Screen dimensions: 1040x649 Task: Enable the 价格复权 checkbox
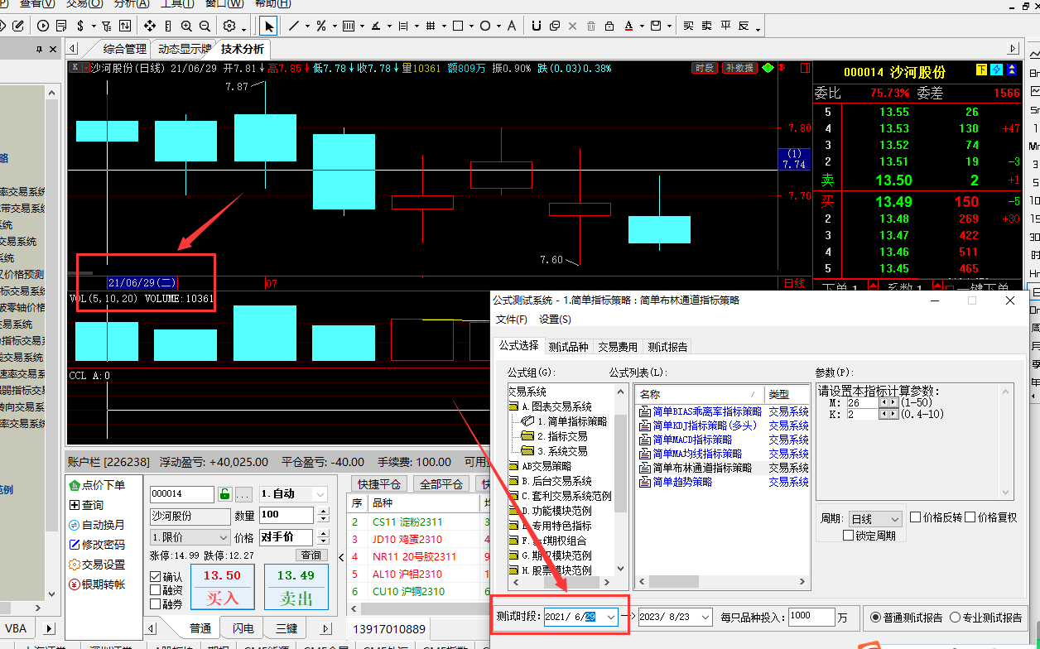(970, 517)
